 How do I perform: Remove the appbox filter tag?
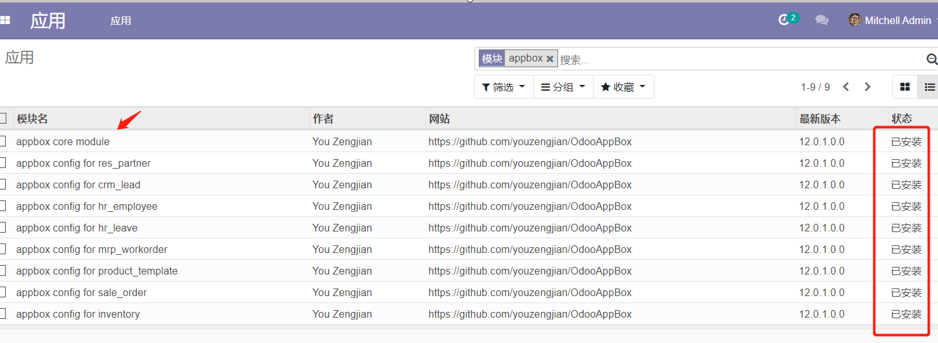point(550,59)
